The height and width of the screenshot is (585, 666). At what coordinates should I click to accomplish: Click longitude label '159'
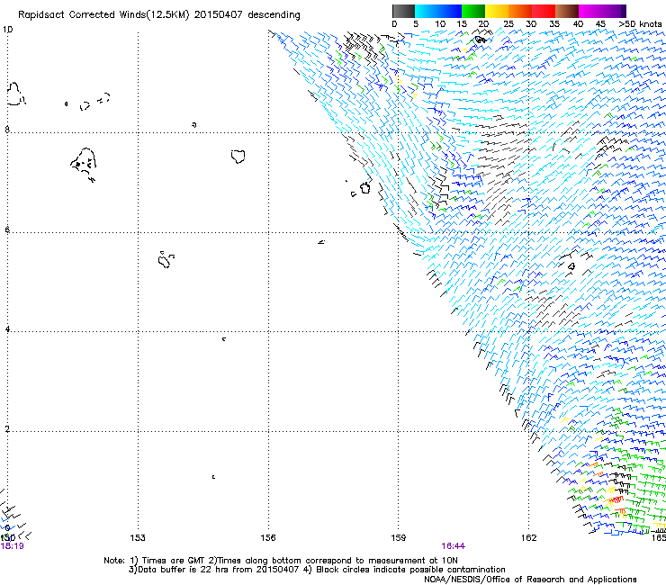[x=399, y=538]
